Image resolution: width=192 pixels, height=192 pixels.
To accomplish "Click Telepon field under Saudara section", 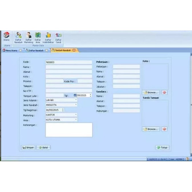I will (126, 106).
